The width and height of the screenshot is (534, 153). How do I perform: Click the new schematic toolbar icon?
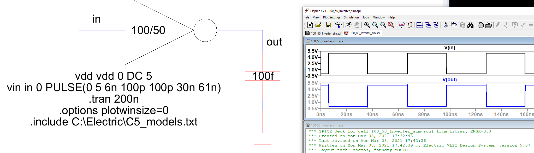click(x=310, y=25)
